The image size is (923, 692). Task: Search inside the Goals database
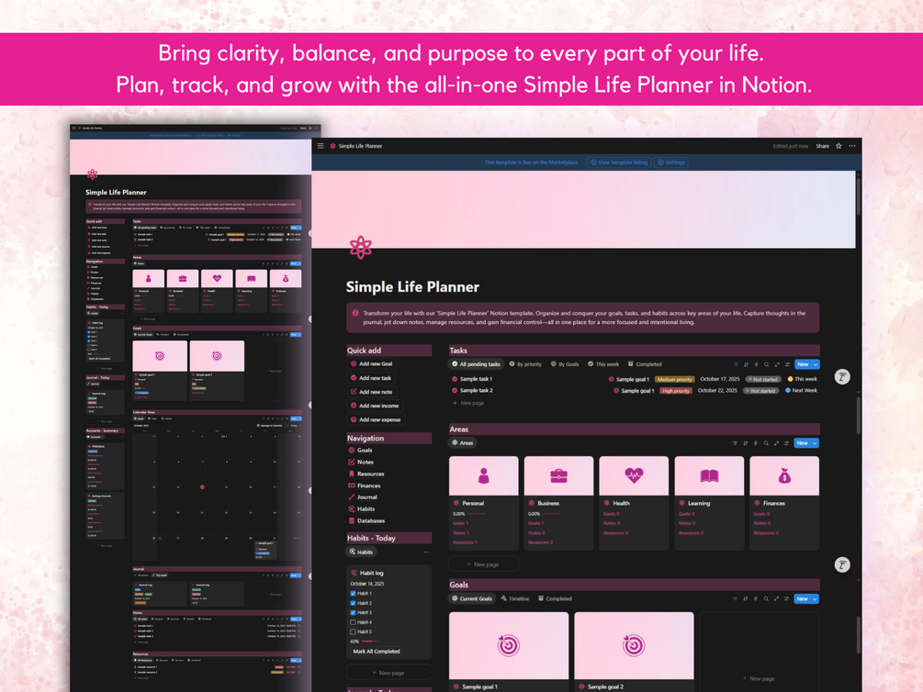[x=766, y=598]
